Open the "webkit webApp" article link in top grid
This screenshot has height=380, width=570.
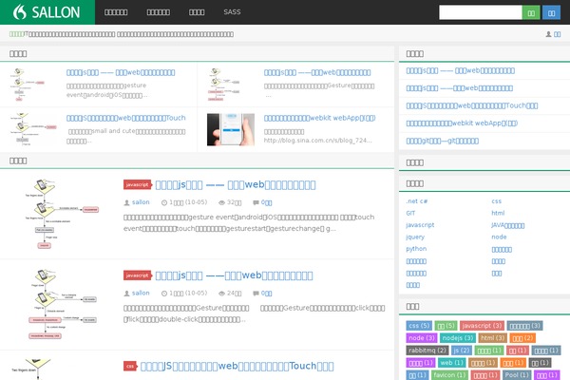319,118
